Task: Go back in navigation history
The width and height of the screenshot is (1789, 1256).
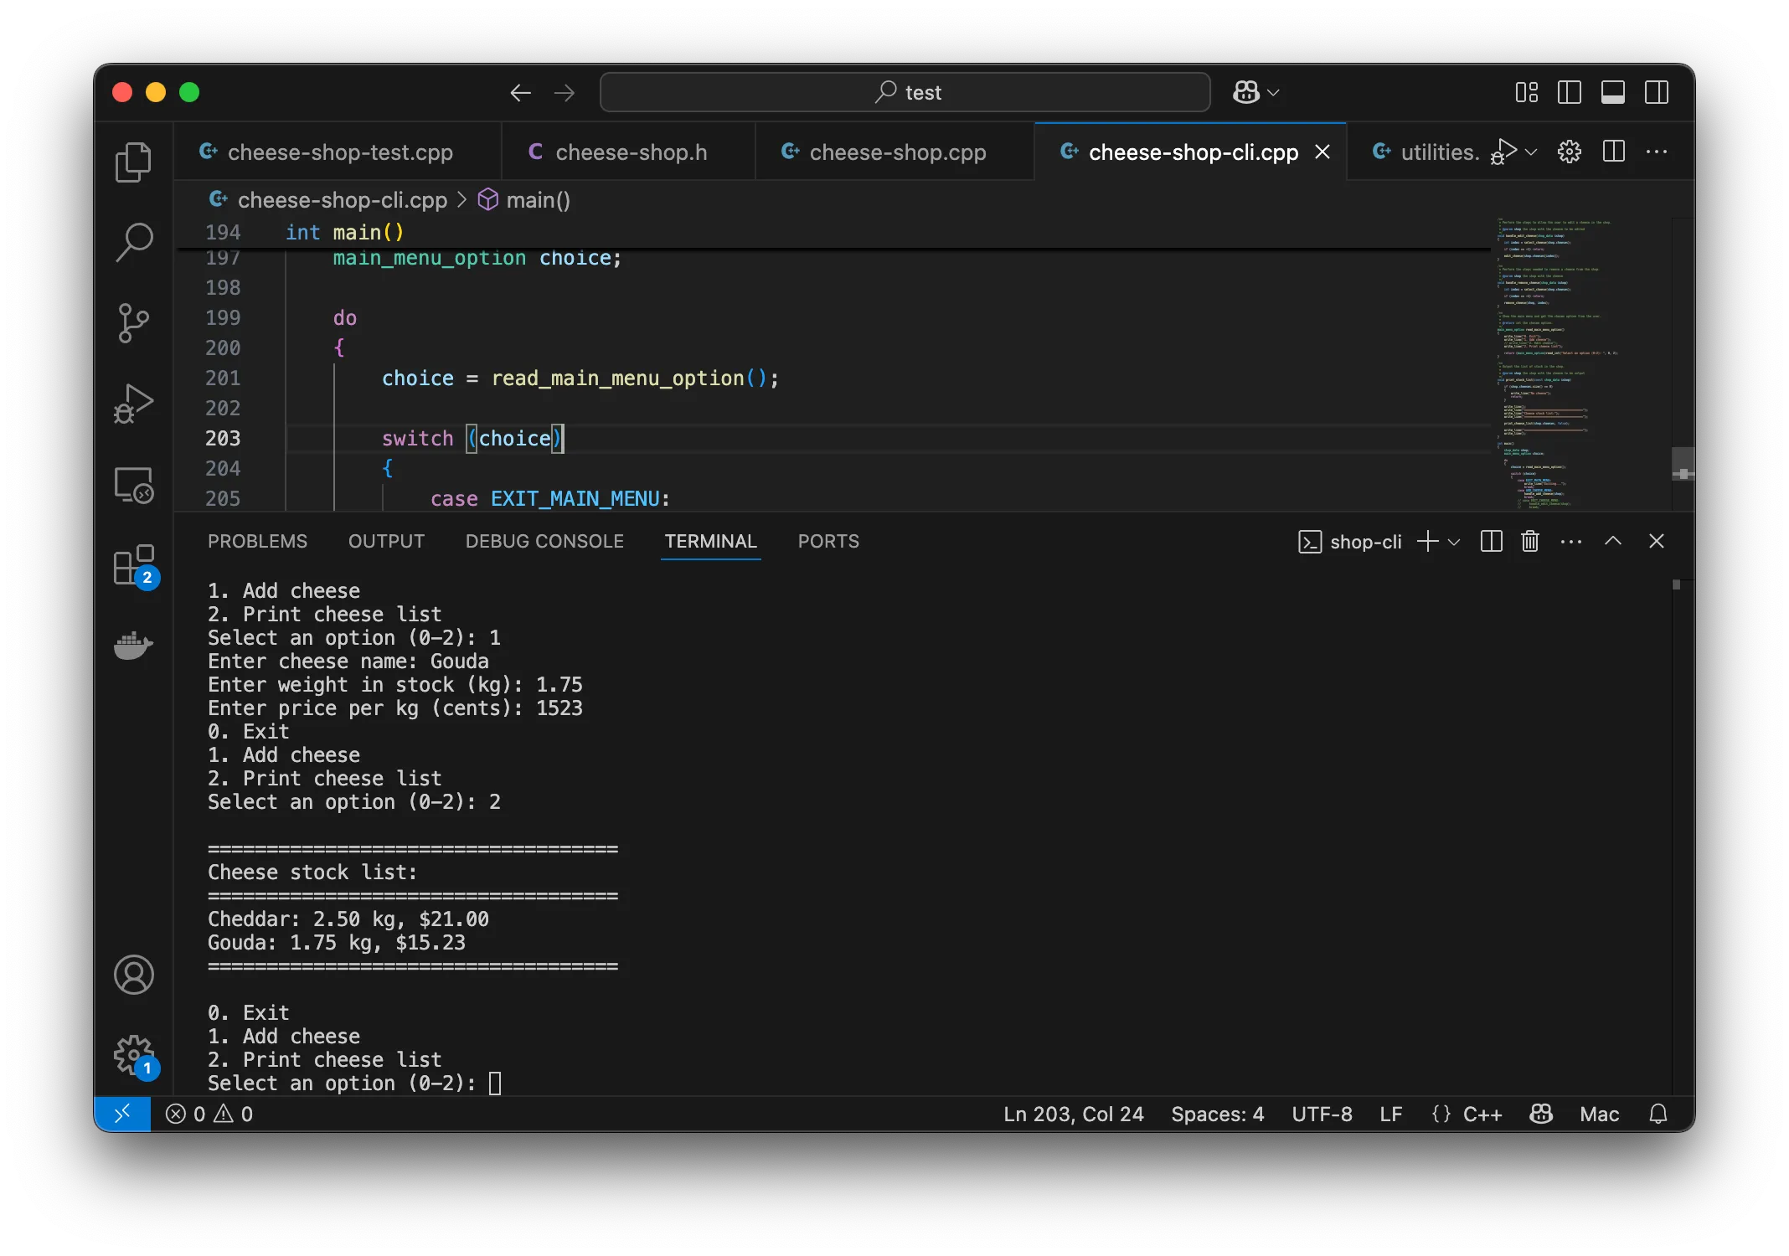Action: pos(521,92)
